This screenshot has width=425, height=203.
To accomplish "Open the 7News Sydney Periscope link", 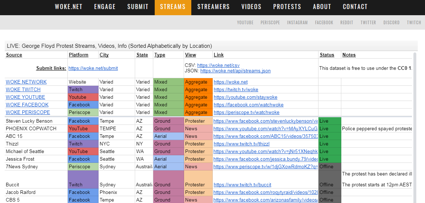I will (x=266, y=166).
